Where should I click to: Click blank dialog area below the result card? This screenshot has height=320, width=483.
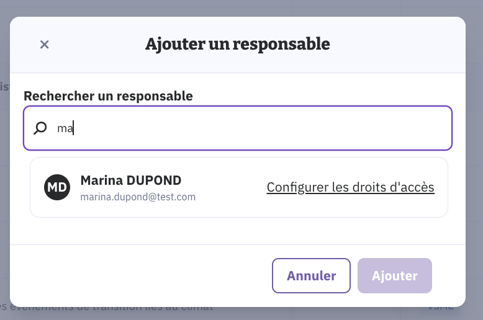(x=236, y=231)
